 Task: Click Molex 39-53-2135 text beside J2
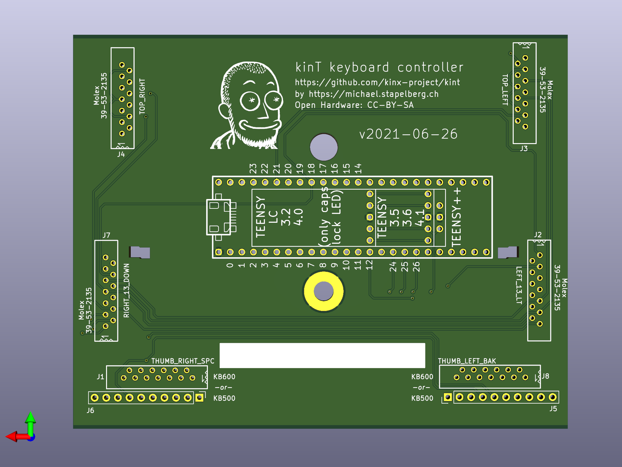561,287
